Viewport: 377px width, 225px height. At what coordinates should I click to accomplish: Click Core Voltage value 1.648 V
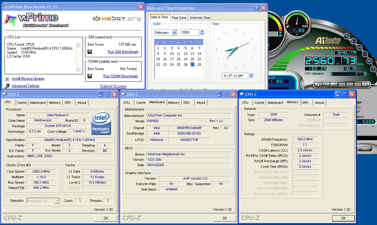pyautogui.click(x=79, y=132)
